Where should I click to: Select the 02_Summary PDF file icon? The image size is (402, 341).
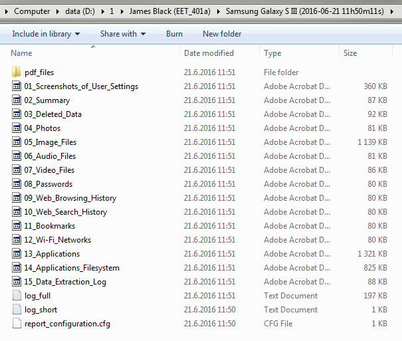click(17, 100)
